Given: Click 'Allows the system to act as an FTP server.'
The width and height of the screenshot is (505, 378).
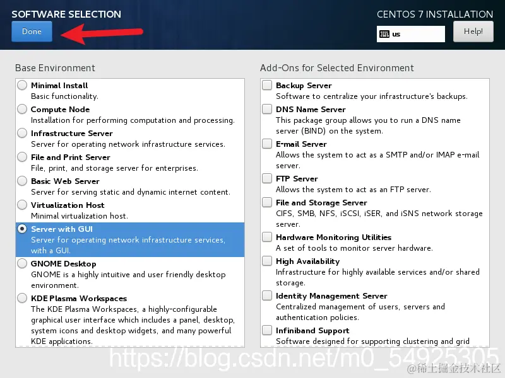Looking at the screenshot, I should 353,190.
